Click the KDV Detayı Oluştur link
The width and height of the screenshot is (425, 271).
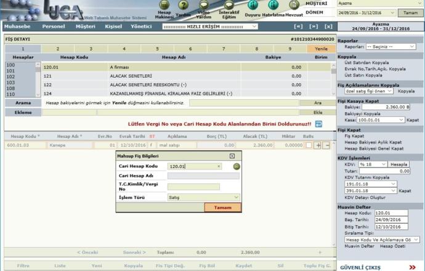[365, 198]
